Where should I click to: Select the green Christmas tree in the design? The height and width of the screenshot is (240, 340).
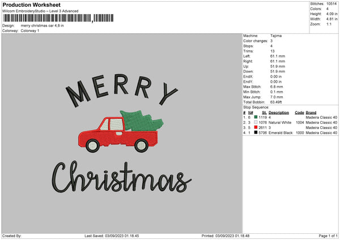pyautogui.click(x=142, y=121)
